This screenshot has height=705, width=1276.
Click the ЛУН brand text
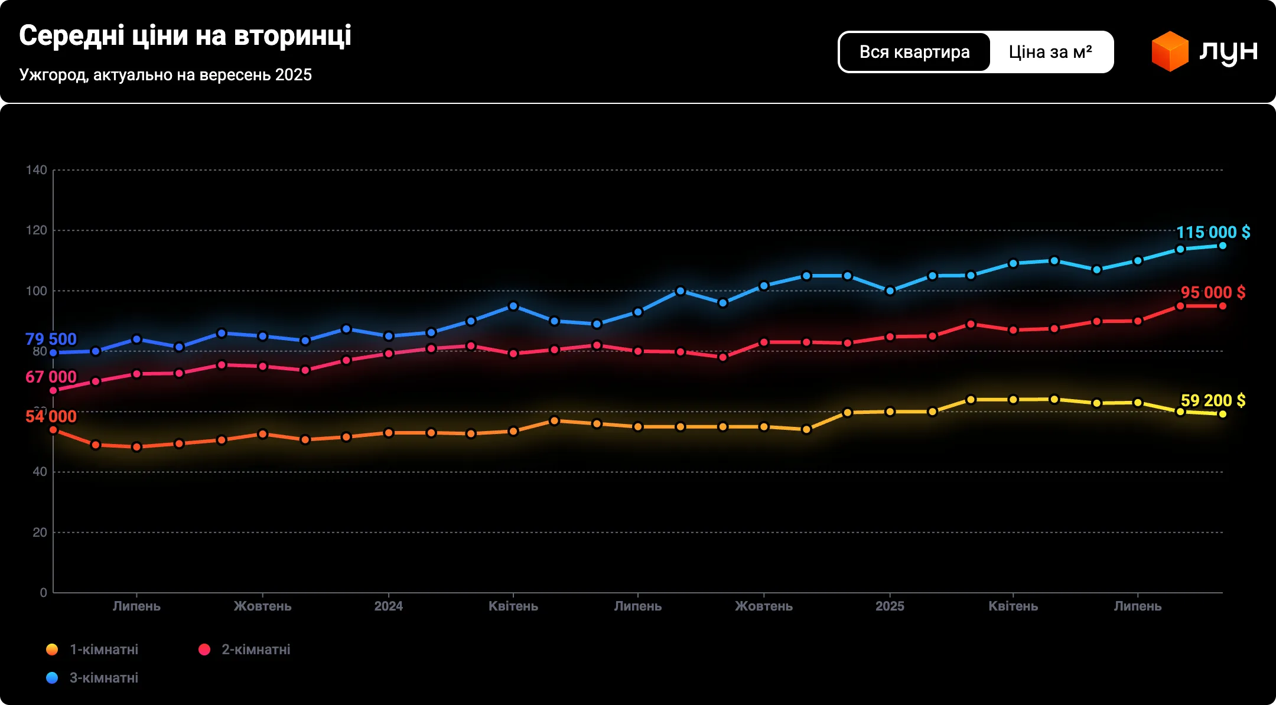tap(1228, 52)
